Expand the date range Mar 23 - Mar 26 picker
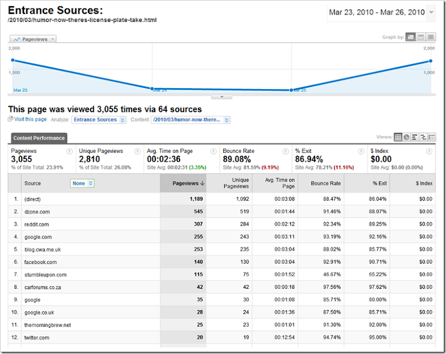The width and height of the screenshot is (446, 354). (x=432, y=12)
